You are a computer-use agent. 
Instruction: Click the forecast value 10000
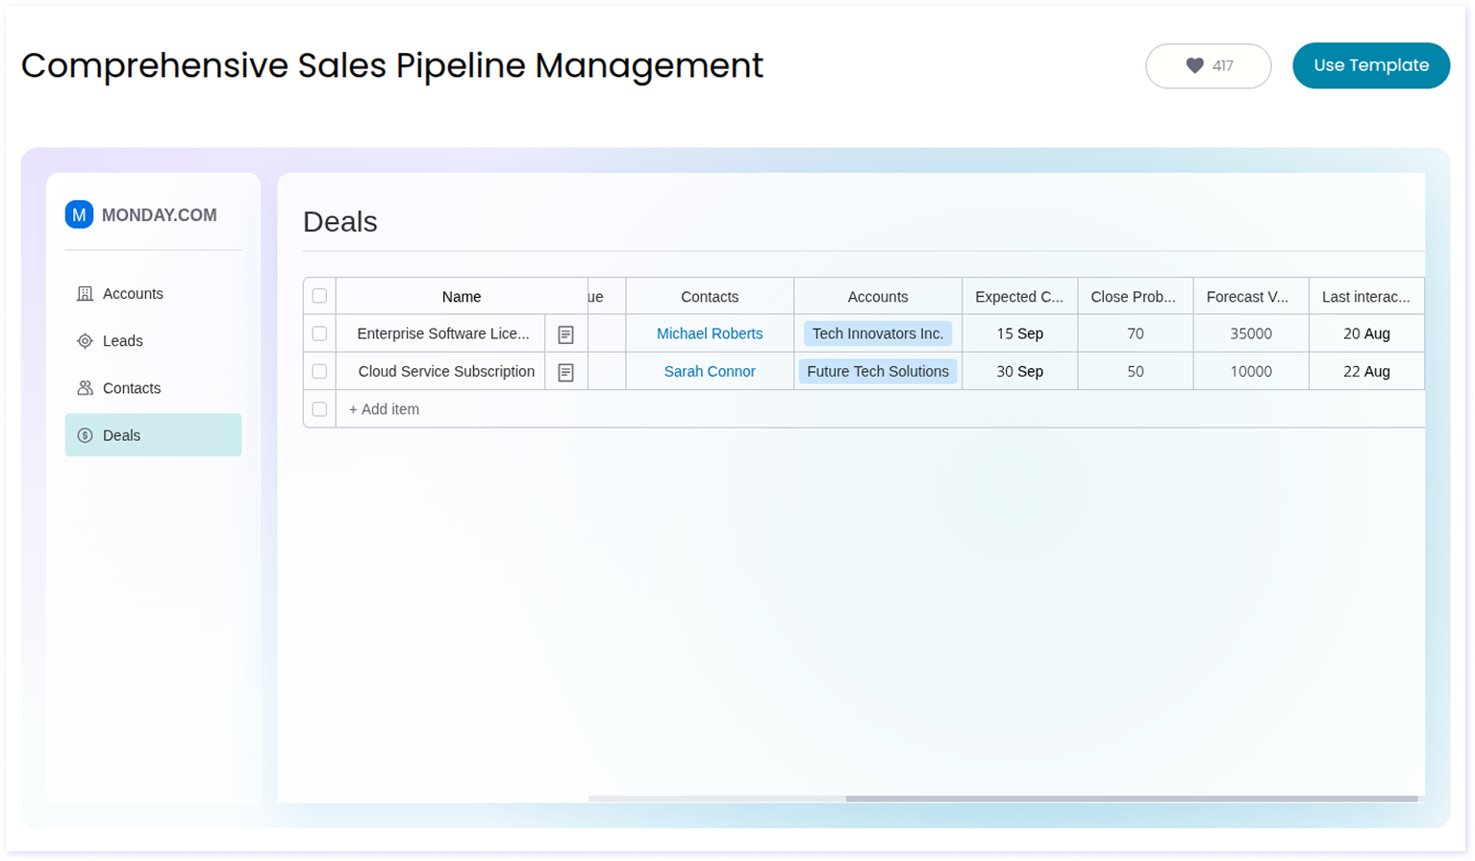1250,371
